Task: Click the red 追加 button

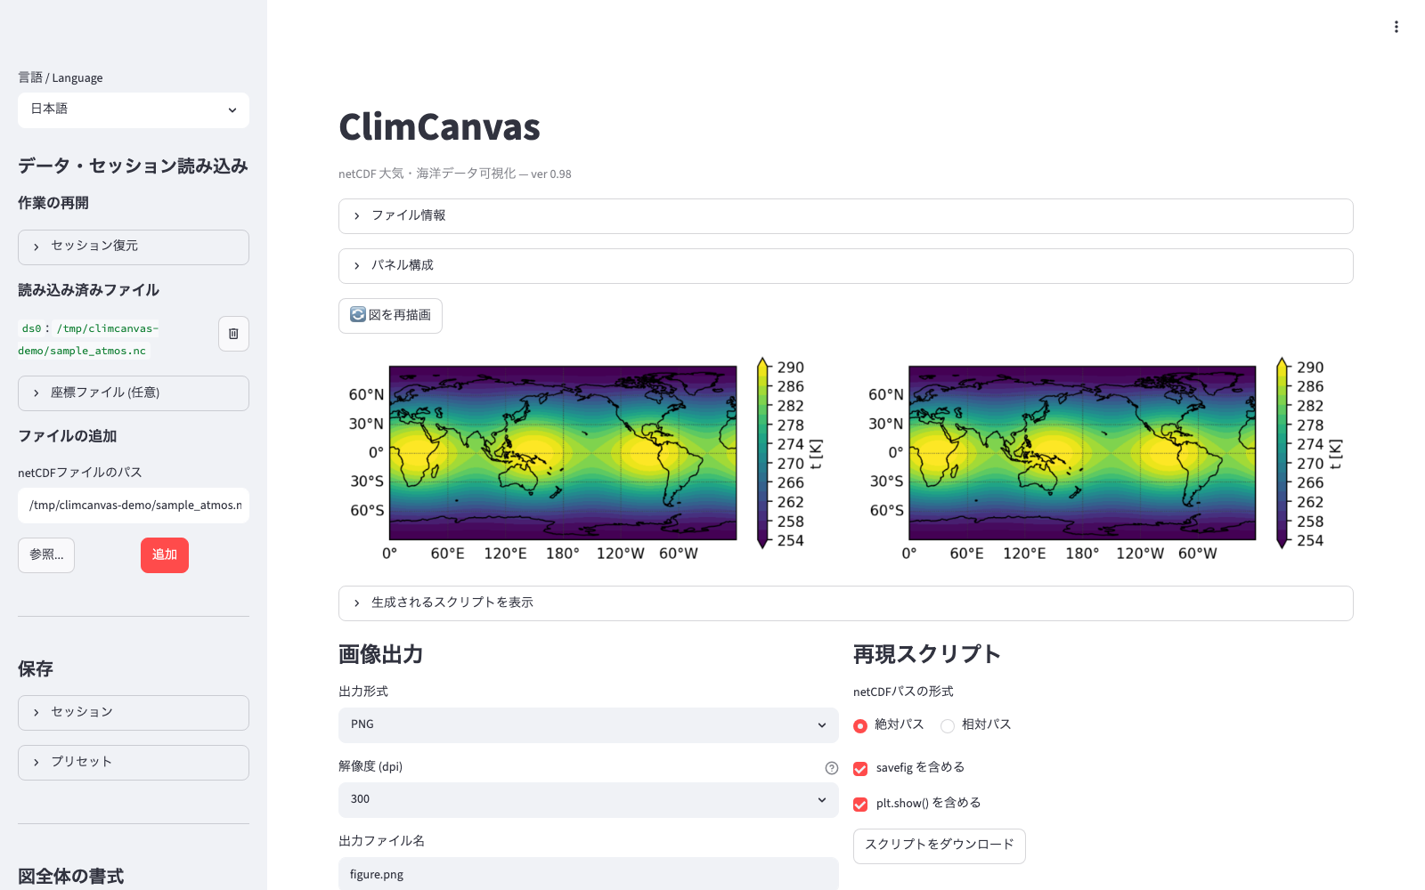Action: [x=165, y=555]
